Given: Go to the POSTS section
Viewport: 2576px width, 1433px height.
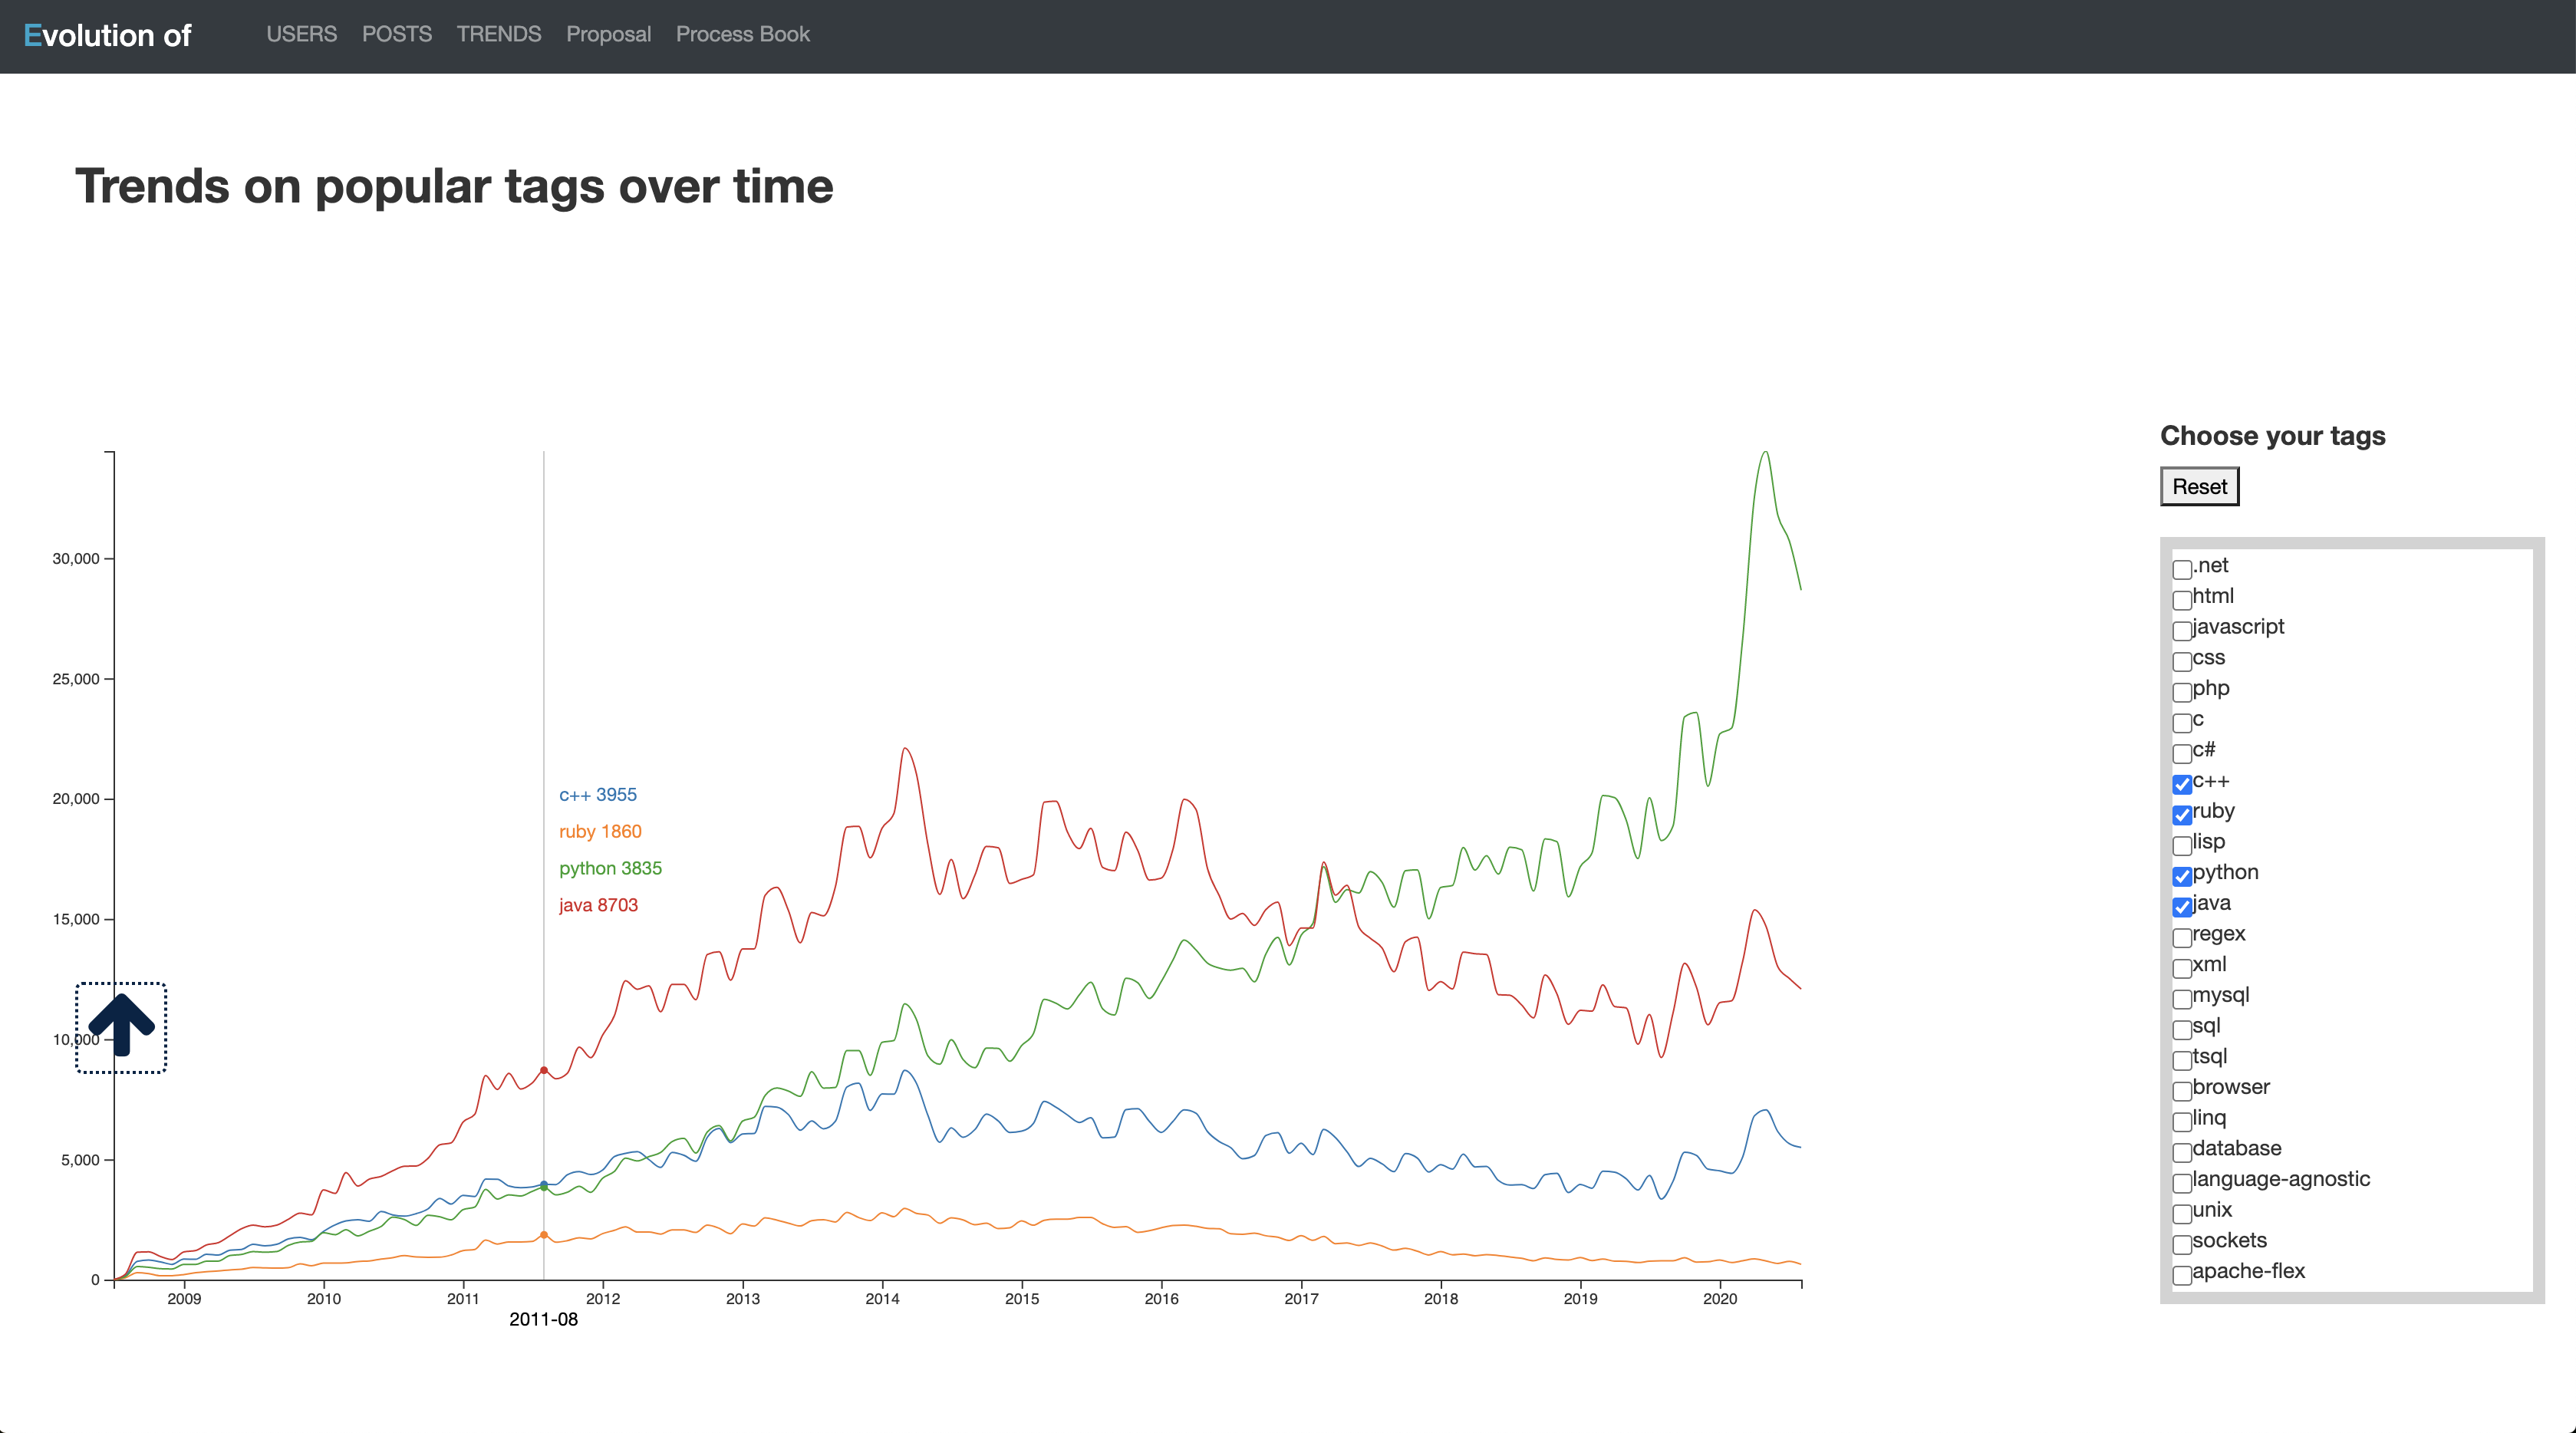Looking at the screenshot, I should pyautogui.click(x=396, y=34).
